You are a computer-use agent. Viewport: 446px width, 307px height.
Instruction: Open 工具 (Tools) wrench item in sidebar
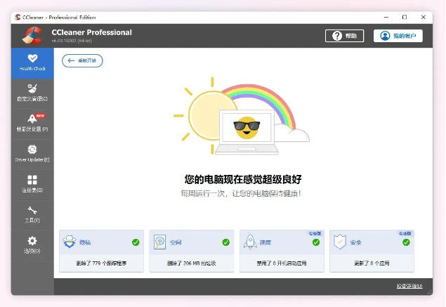32,216
